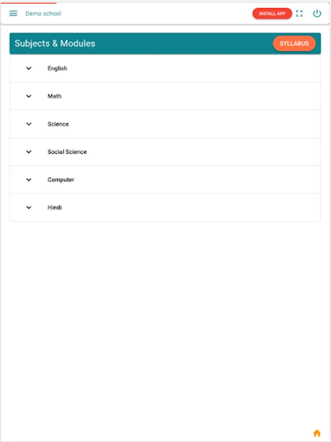Open the Syllabus button
331x442 pixels.
pyautogui.click(x=294, y=43)
